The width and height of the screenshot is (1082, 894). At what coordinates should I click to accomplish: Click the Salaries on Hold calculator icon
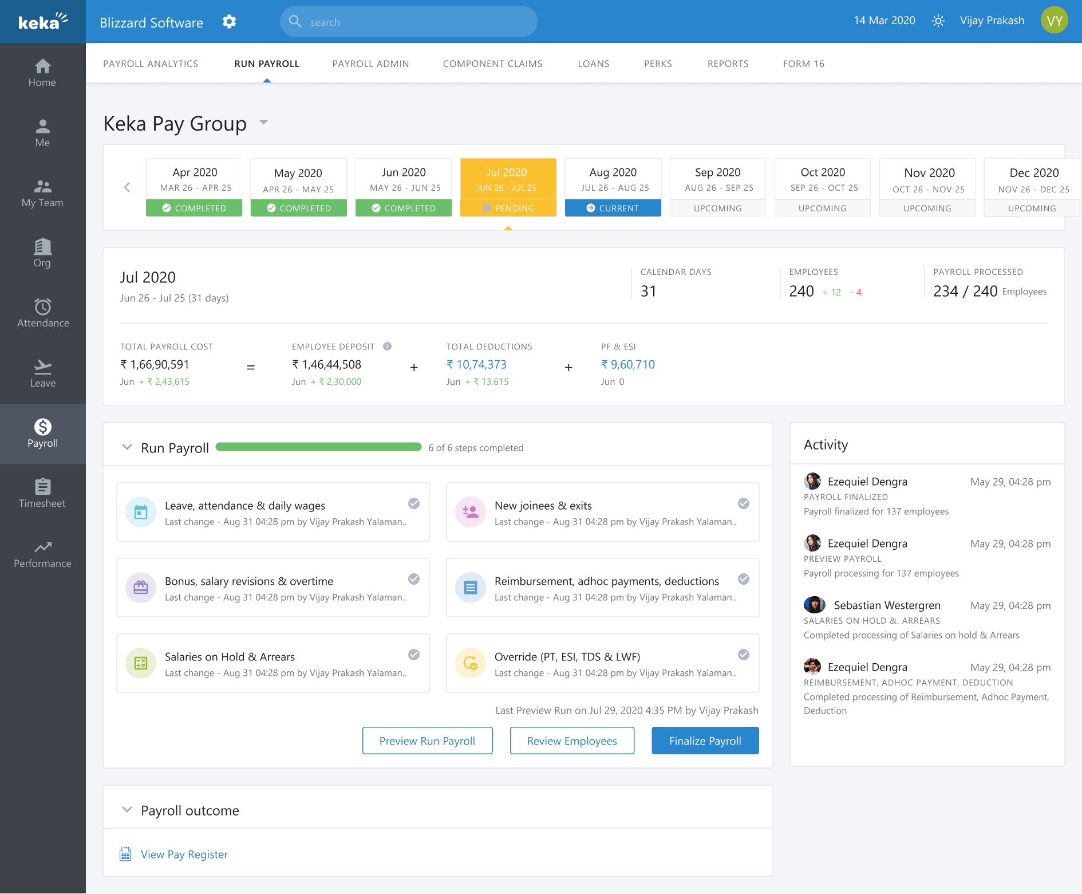pyautogui.click(x=141, y=663)
